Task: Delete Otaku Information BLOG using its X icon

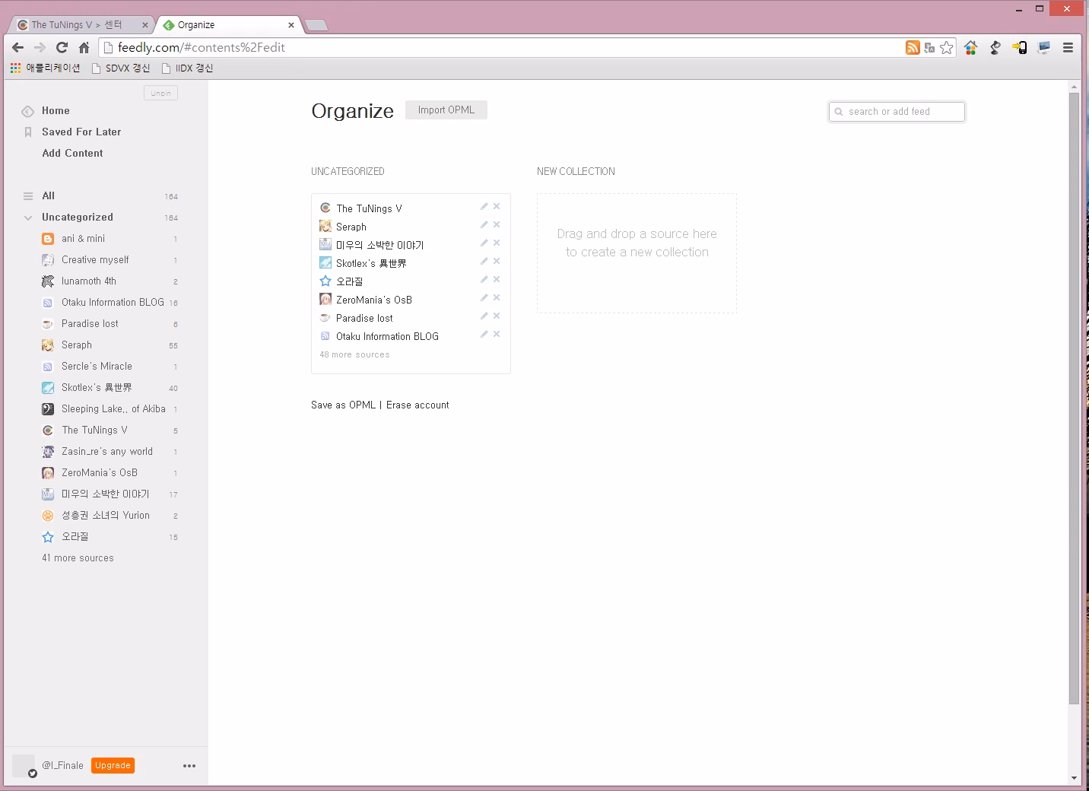Action: tap(497, 334)
